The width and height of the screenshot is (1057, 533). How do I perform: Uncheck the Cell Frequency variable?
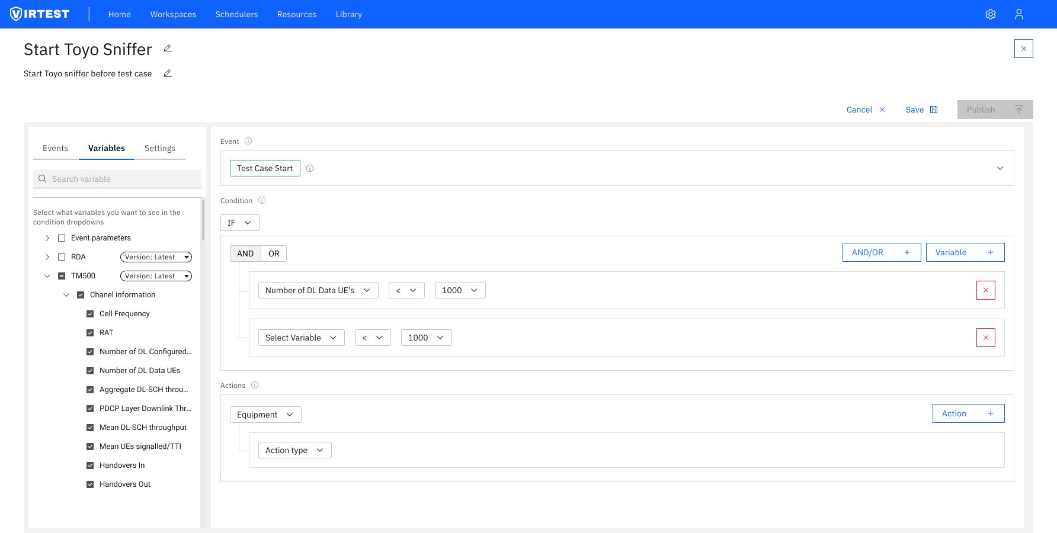coord(90,313)
